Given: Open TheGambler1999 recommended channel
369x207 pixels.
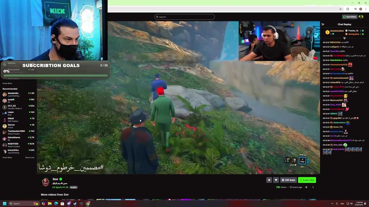Looking at the screenshot, I should [18, 132].
